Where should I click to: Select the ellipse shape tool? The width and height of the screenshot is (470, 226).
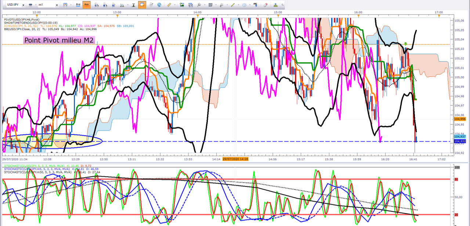pyautogui.click(x=245, y=5)
